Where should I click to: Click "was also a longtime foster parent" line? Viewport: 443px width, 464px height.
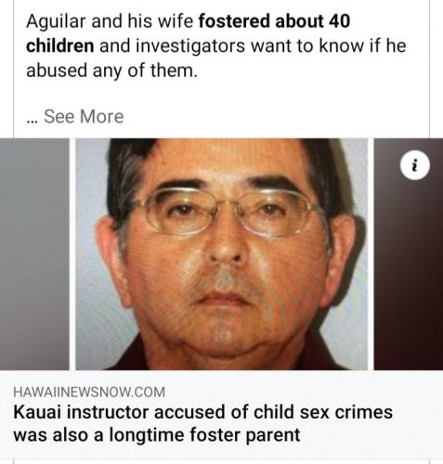pyautogui.click(x=157, y=434)
